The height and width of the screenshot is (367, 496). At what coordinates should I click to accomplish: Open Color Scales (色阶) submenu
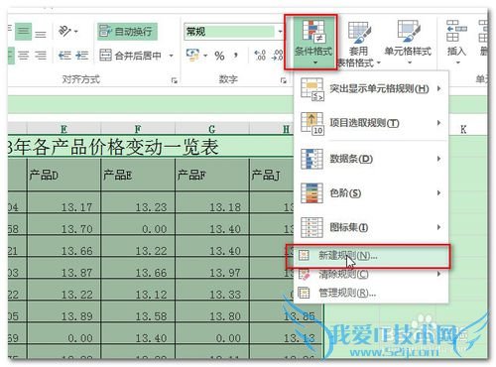pos(371,192)
